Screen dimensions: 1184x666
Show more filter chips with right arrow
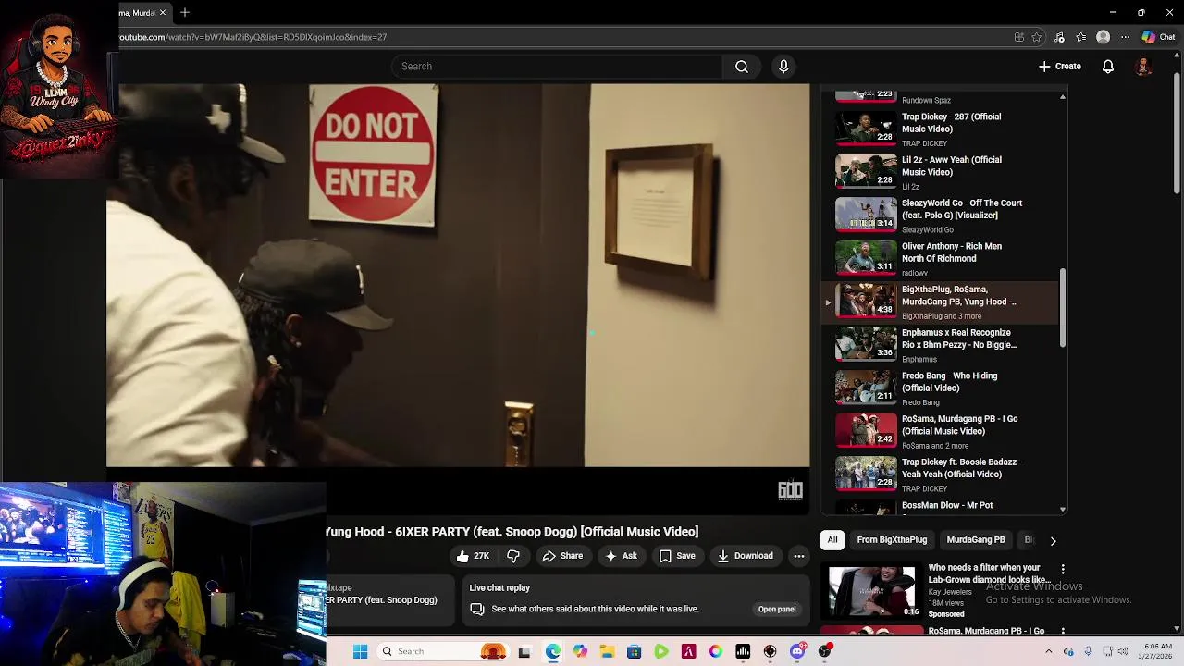[x=1053, y=540]
